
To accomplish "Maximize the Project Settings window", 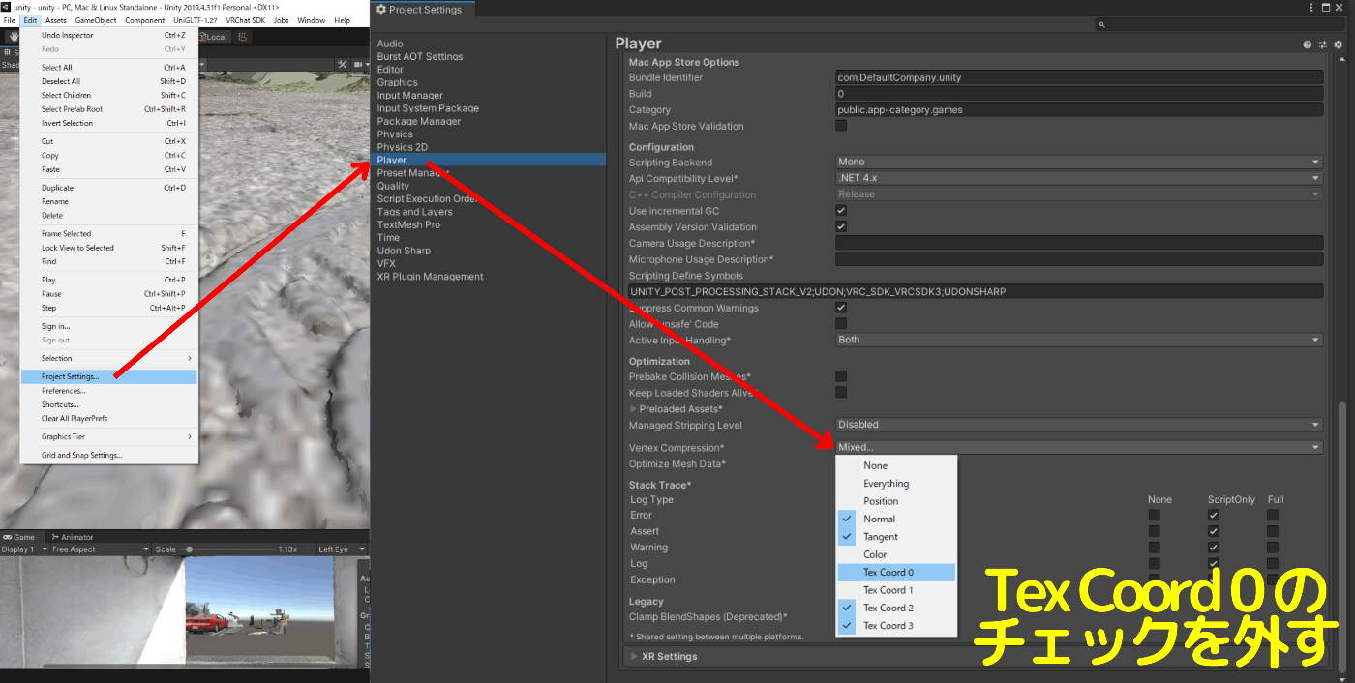I will point(1325,9).
